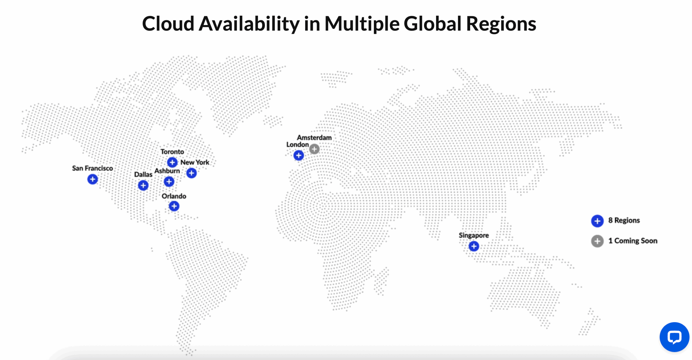
Task: Click the 8 Regions legend text
Action: coord(624,220)
